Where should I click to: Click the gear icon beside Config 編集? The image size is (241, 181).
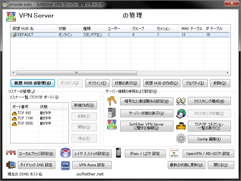(x=181, y=139)
